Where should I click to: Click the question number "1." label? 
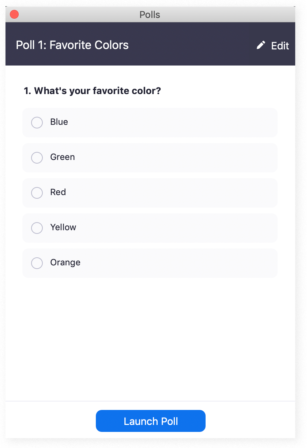click(x=26, y=90)
